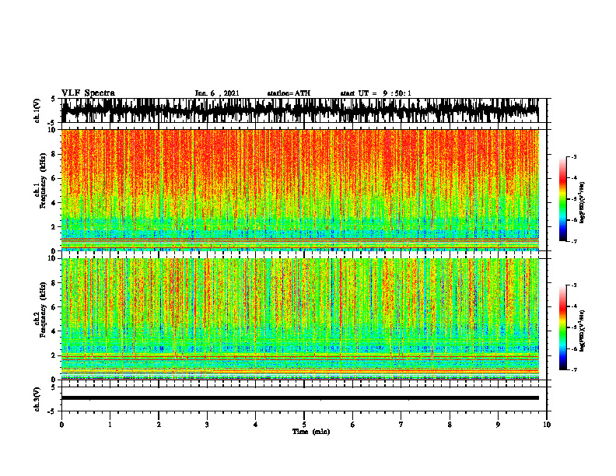
Task: Click time axis tick label 1
Action: tap(110, 425)
